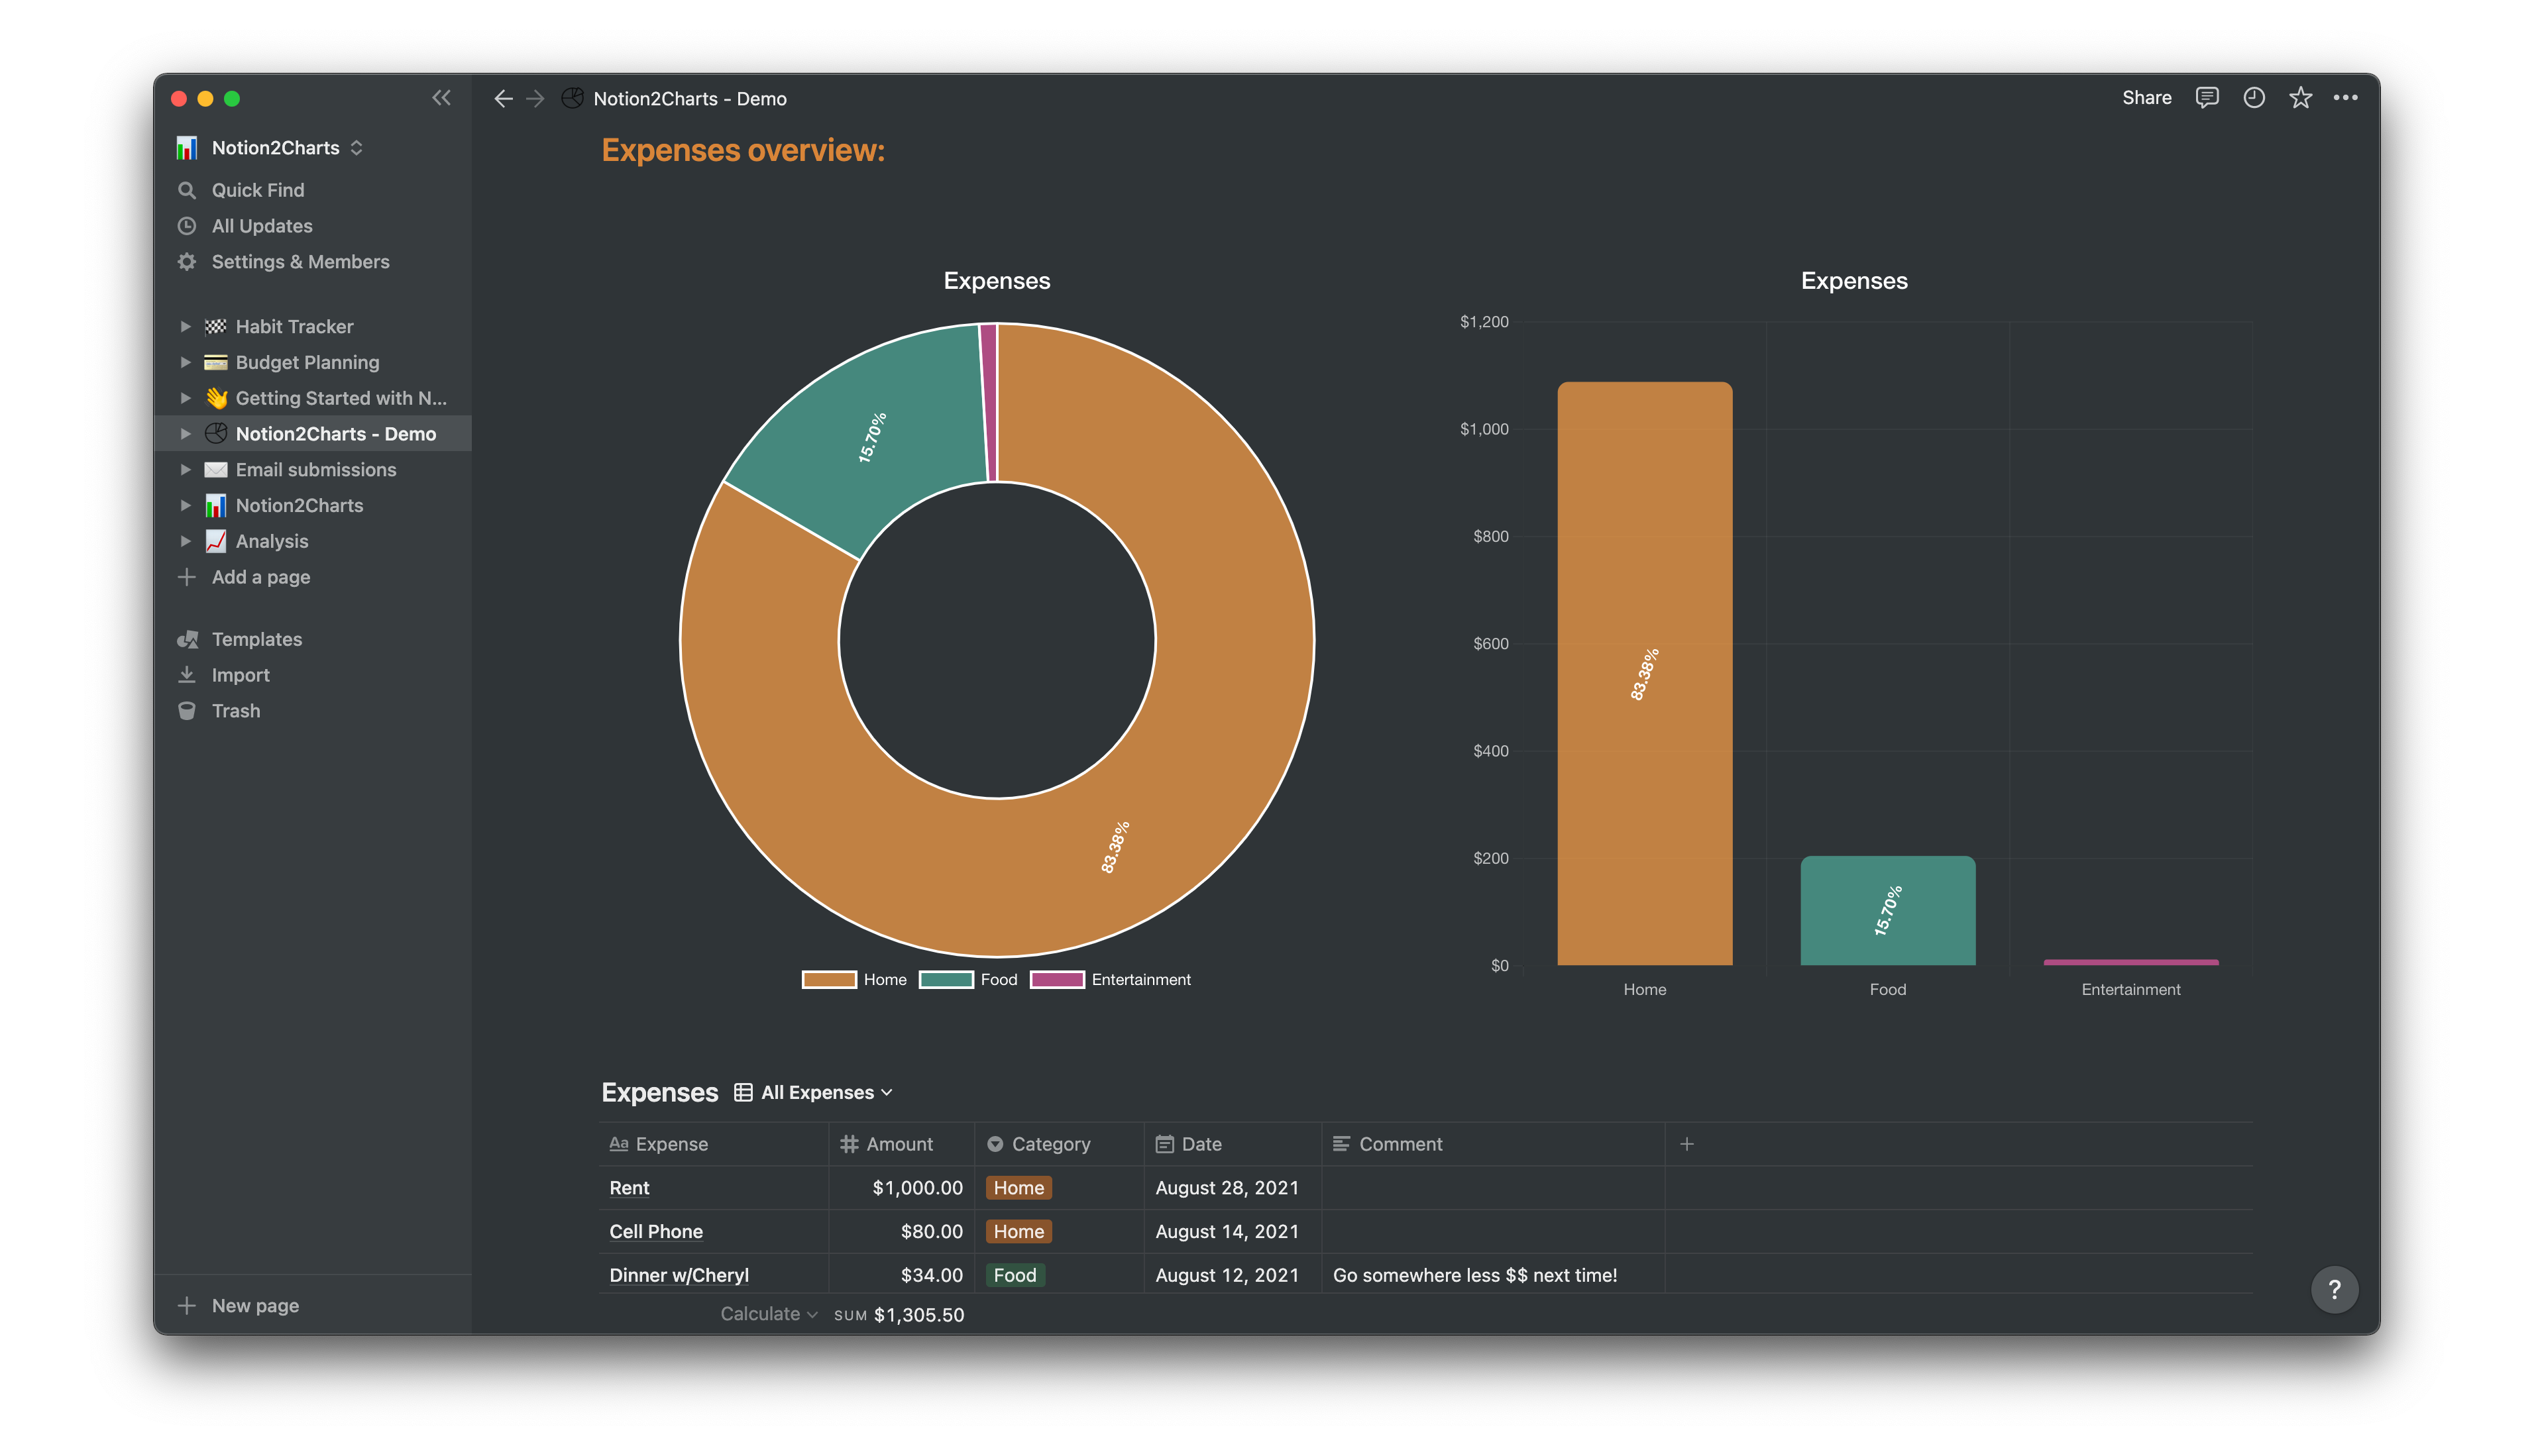Select the Rent row in the Expenses table
Image resolution: width=2534 pixels, height=1456 pixels.
coord(630,1188)
